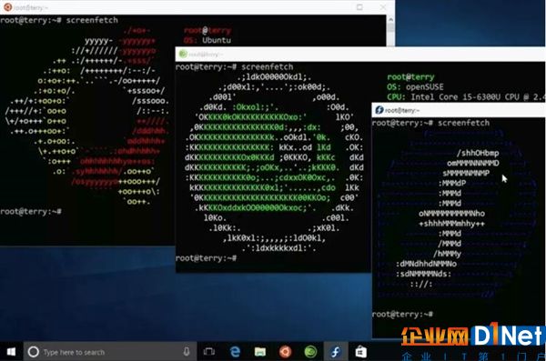Maximize the Ubuntu terminal window

(359, 7)
